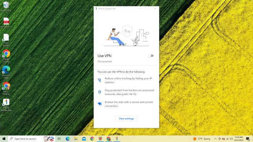Select the Google Chrome desktop shortcut
Image resolution: width=253 pixels, height=142 pixels.
coord(6,56)
